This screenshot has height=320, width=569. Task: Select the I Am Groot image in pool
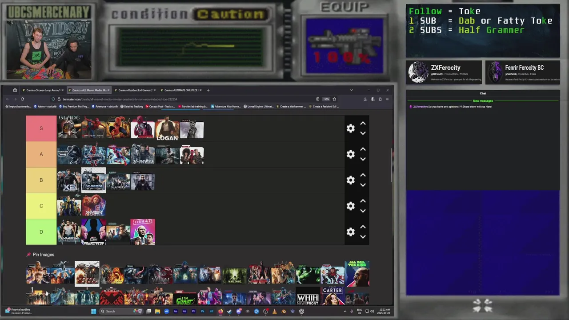point(185,297)
